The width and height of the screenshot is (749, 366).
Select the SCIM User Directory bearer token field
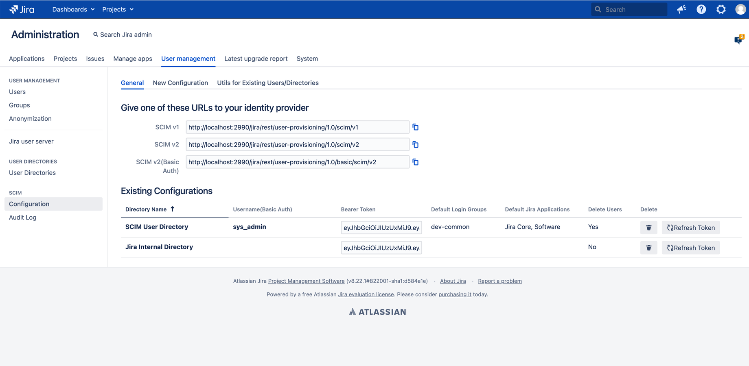(381, 228)
